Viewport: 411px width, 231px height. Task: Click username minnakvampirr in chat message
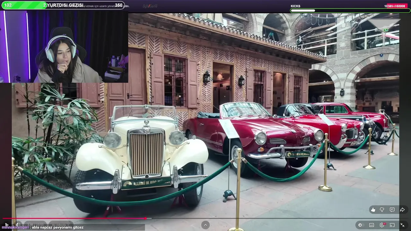(x=16, y=227)
